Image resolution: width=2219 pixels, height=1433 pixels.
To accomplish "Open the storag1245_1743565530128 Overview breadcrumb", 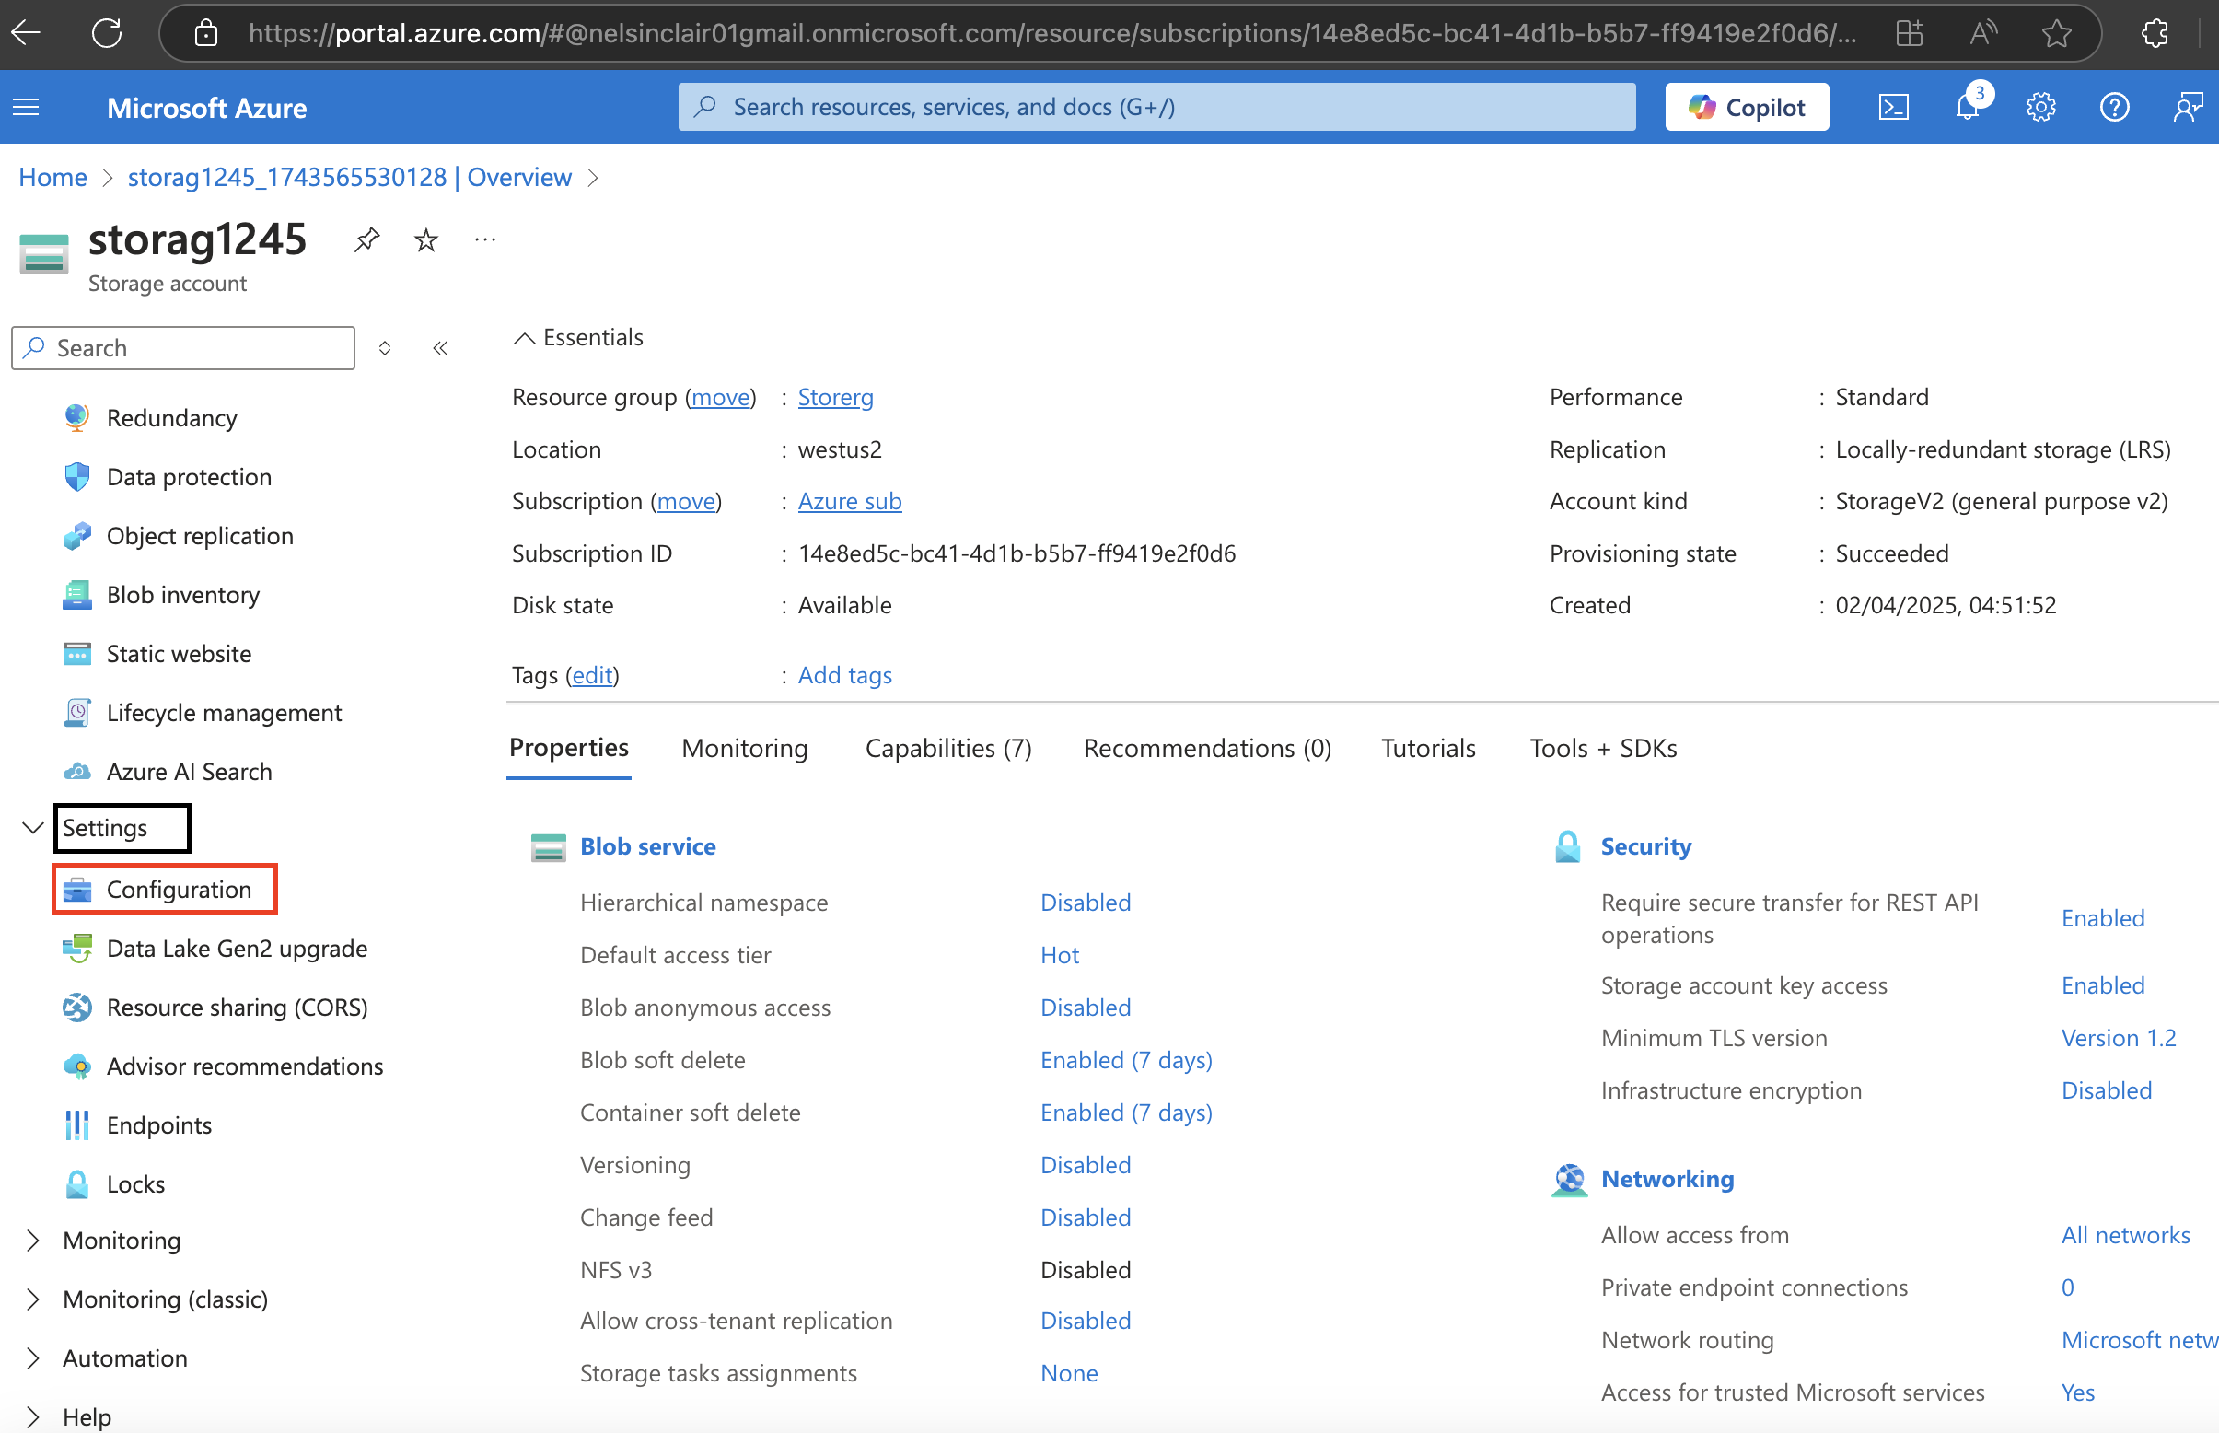I will pos(350,177).
